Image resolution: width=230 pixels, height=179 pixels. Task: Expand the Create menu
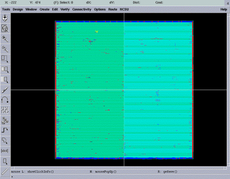pos(45,9)
